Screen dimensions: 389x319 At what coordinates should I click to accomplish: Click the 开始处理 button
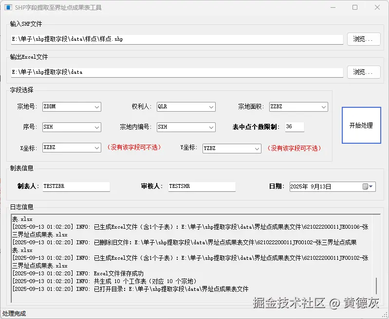(x=361, y=125)
